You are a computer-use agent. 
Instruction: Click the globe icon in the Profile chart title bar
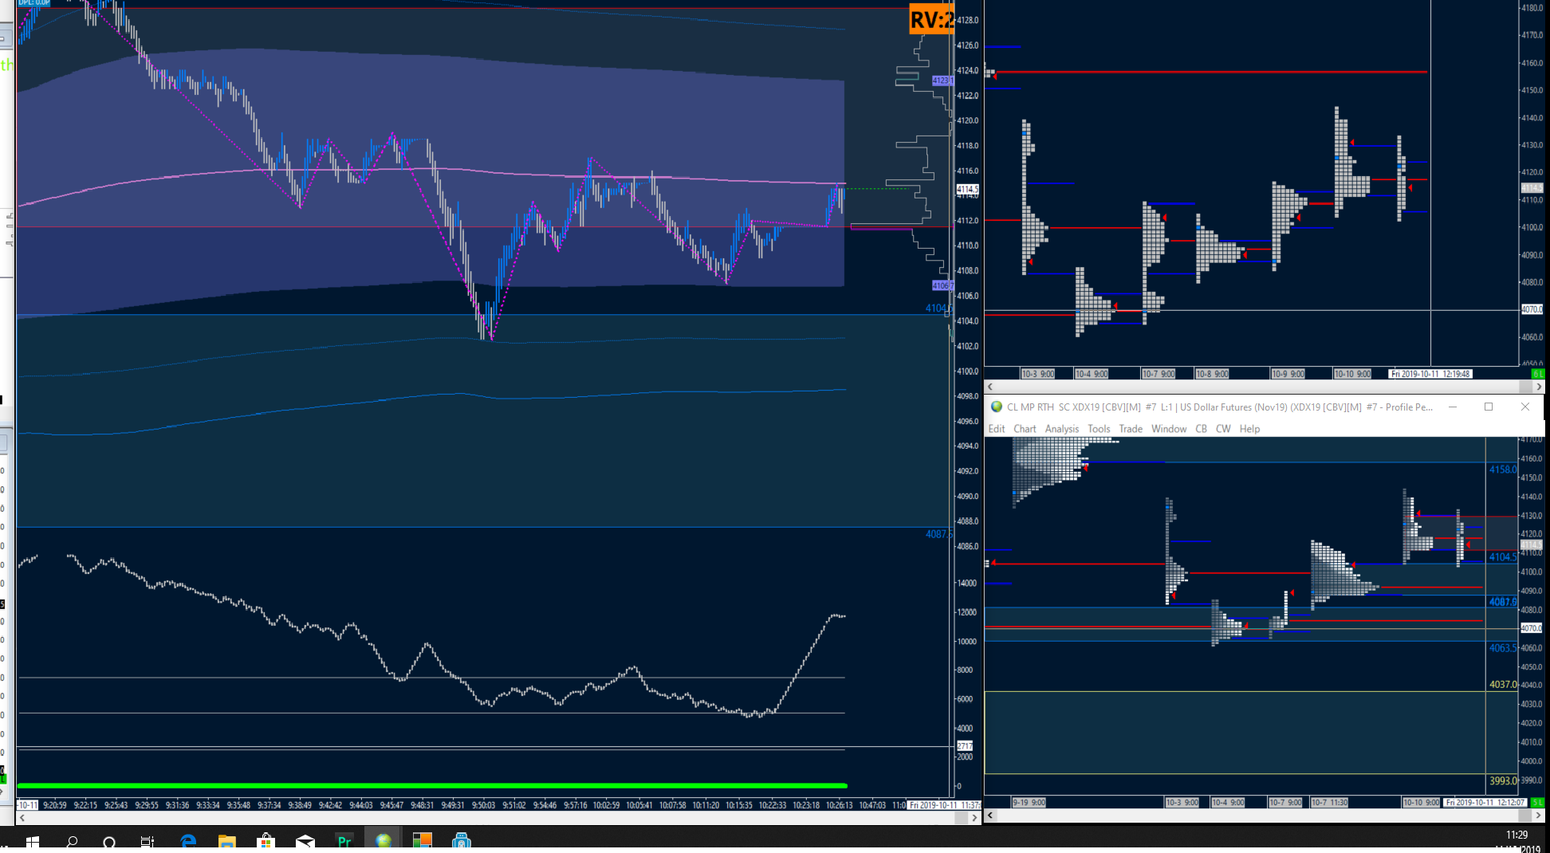996,407
